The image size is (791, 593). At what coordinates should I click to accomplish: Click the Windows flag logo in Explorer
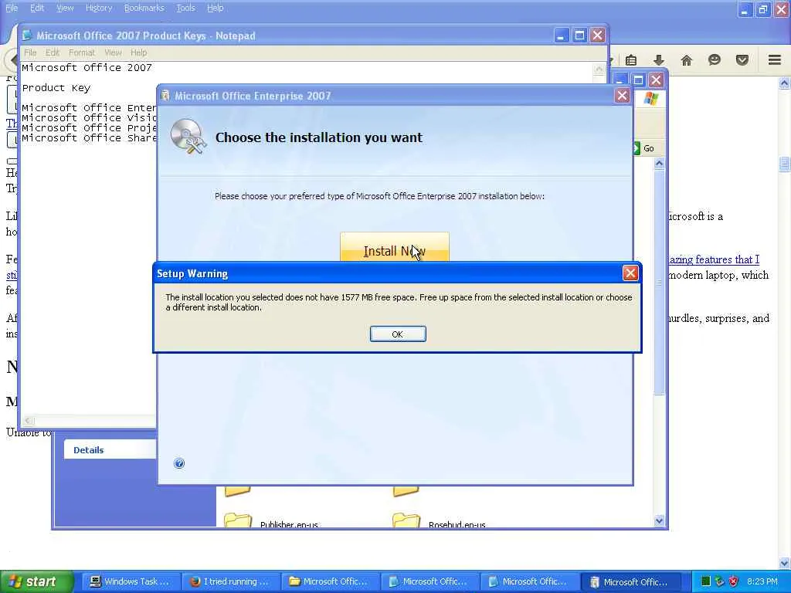650,98
